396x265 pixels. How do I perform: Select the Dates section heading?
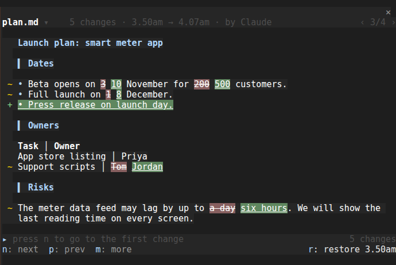[41, 63]
